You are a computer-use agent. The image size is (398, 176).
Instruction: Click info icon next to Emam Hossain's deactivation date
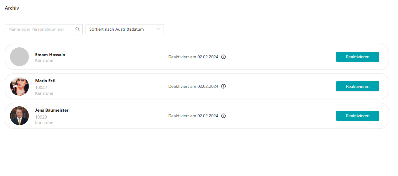pos(223,57)
